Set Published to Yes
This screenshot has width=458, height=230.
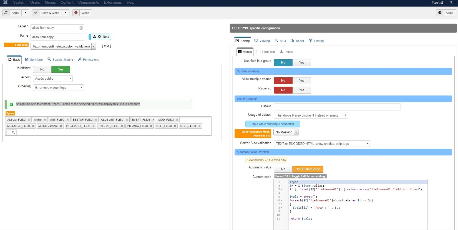point(61,69)
